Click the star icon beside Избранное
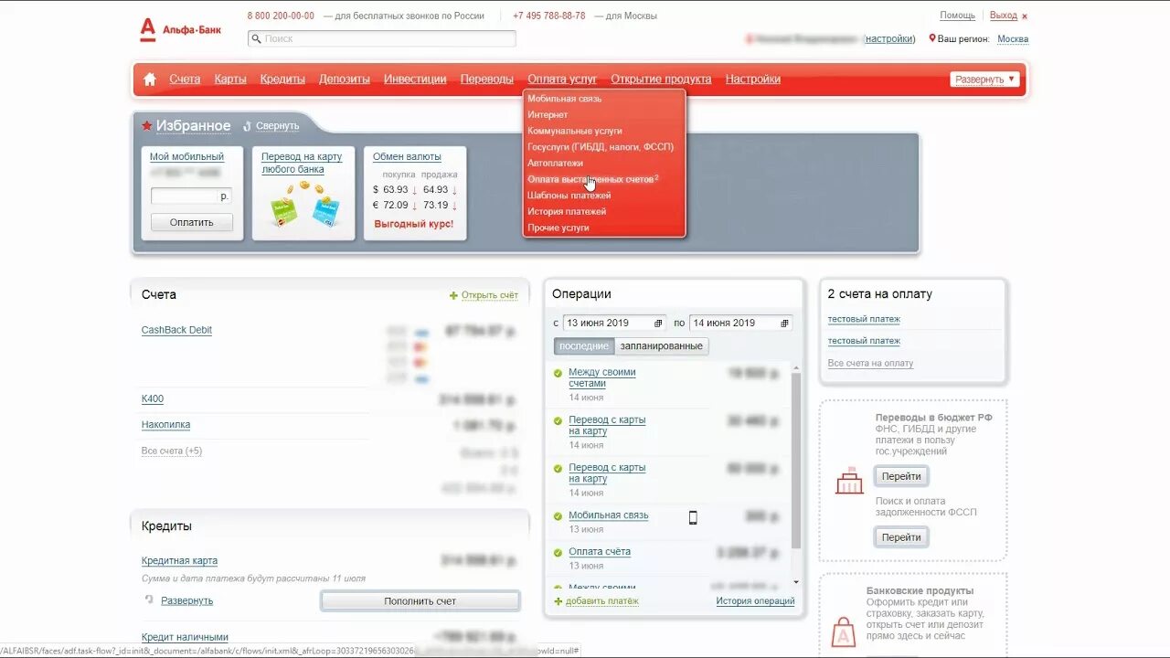This screenshot has width=1170, height=658. [x=146, y=125]
